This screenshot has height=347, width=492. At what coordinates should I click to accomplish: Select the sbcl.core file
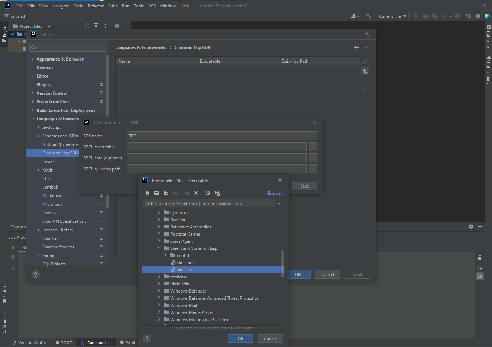pos(185,263)
